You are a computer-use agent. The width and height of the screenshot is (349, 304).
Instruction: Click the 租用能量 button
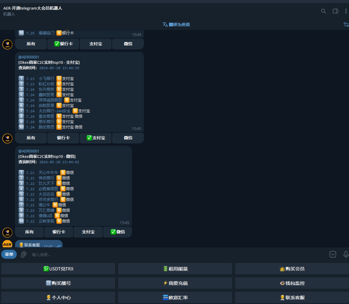[x=175, y=269]
